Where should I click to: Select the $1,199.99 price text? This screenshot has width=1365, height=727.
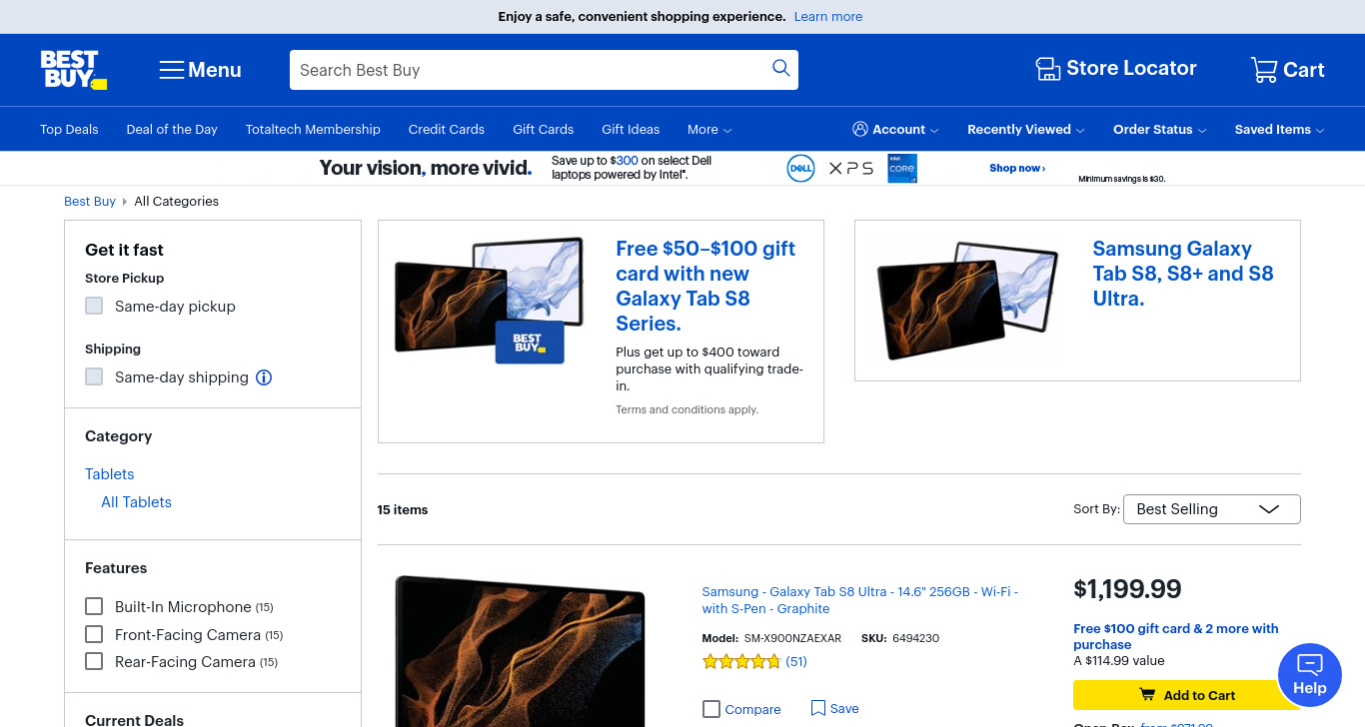point(1127,589)
